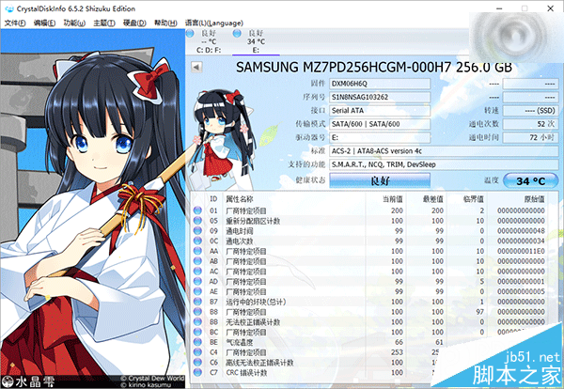
Task: Open the 语言(L)(Language) menu
Action: [214, 23]
